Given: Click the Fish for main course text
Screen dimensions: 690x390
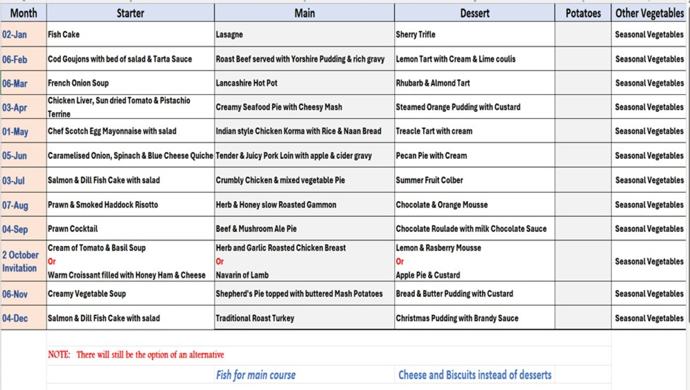Looking at the screenshot, I should point(255,375).
